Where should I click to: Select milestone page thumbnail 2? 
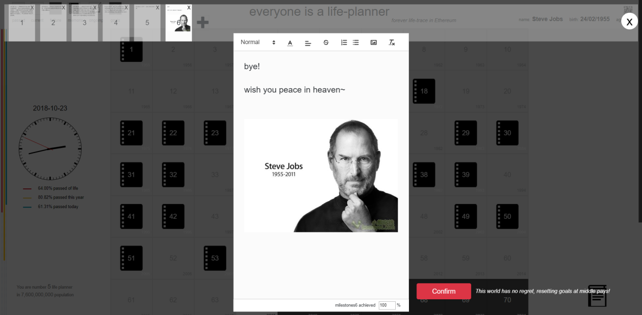coord(53,23)
